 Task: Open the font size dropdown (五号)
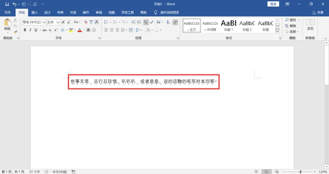[x=58, y=22]
